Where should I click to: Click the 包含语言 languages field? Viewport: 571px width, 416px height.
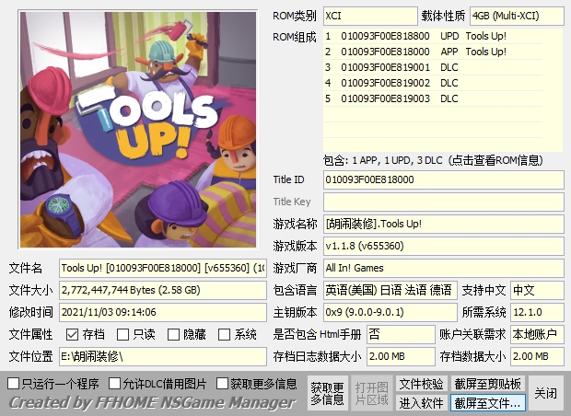point(390,291)
